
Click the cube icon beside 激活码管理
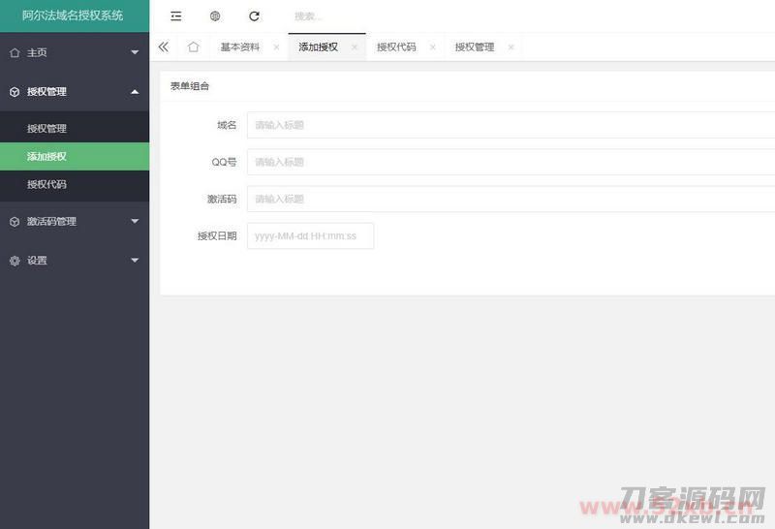(15, 222)
